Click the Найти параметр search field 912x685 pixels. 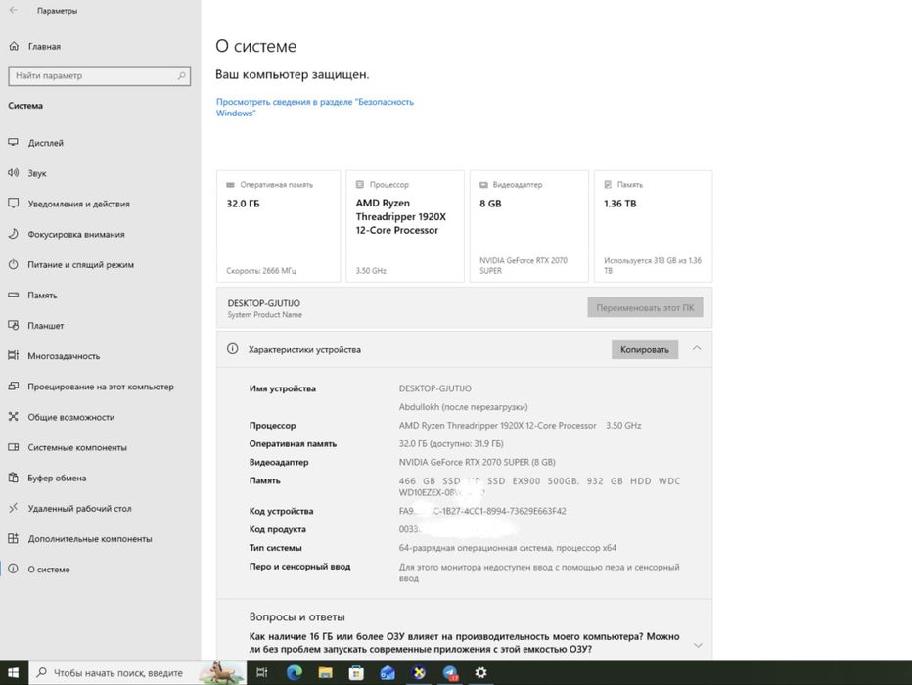(99, 75)
